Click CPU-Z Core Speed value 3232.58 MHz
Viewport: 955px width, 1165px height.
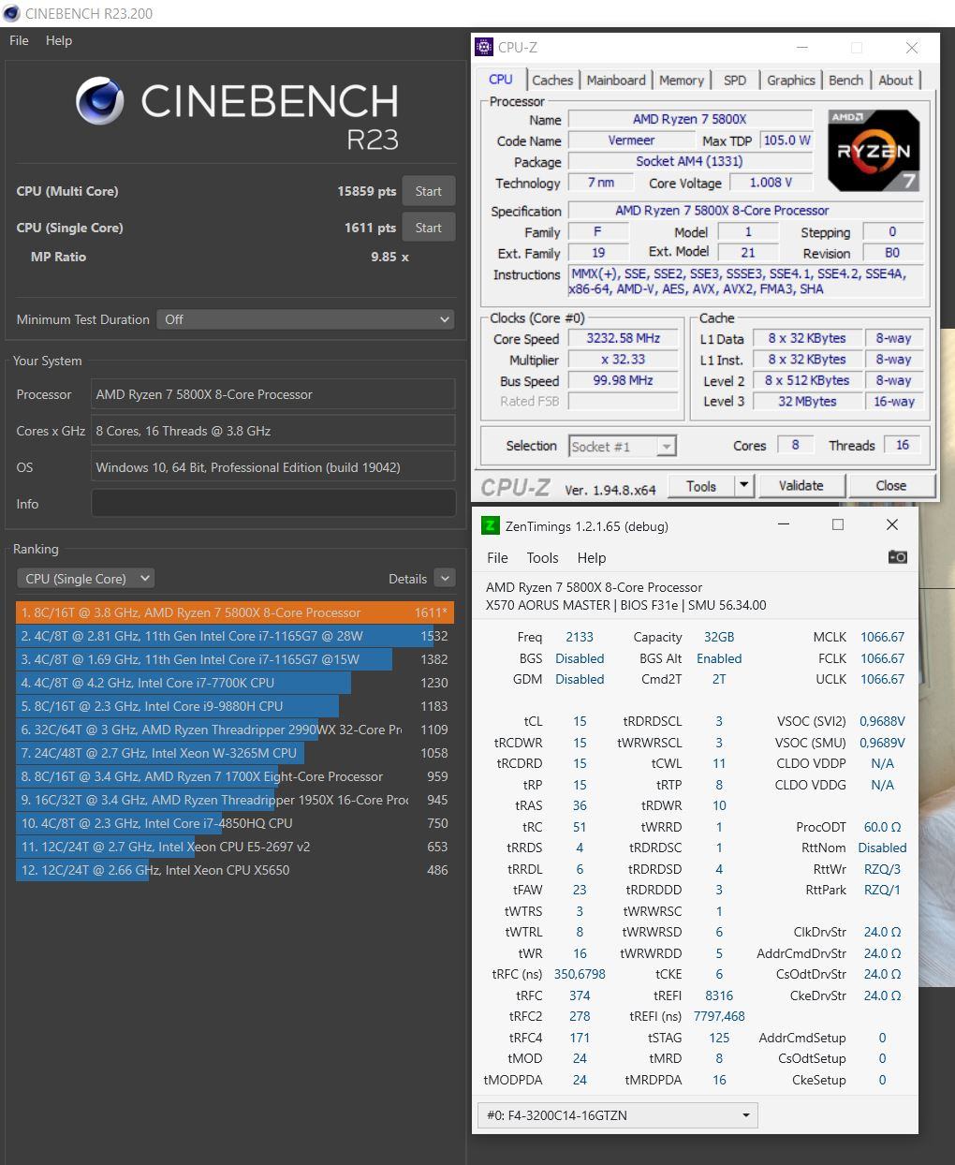[x=623, y=338]
